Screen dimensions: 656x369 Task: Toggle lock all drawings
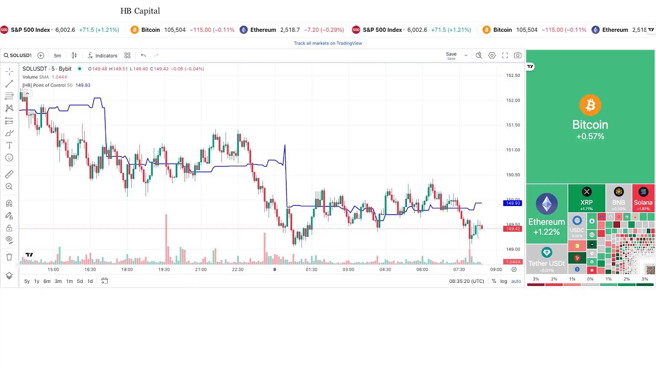tap(9, 228)
